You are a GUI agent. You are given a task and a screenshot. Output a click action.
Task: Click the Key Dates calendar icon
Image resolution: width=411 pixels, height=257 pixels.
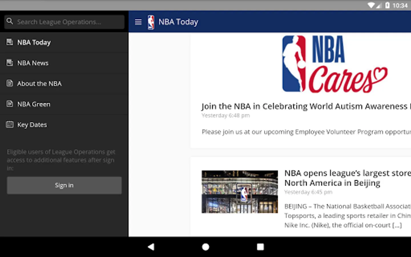click(10, 125)
